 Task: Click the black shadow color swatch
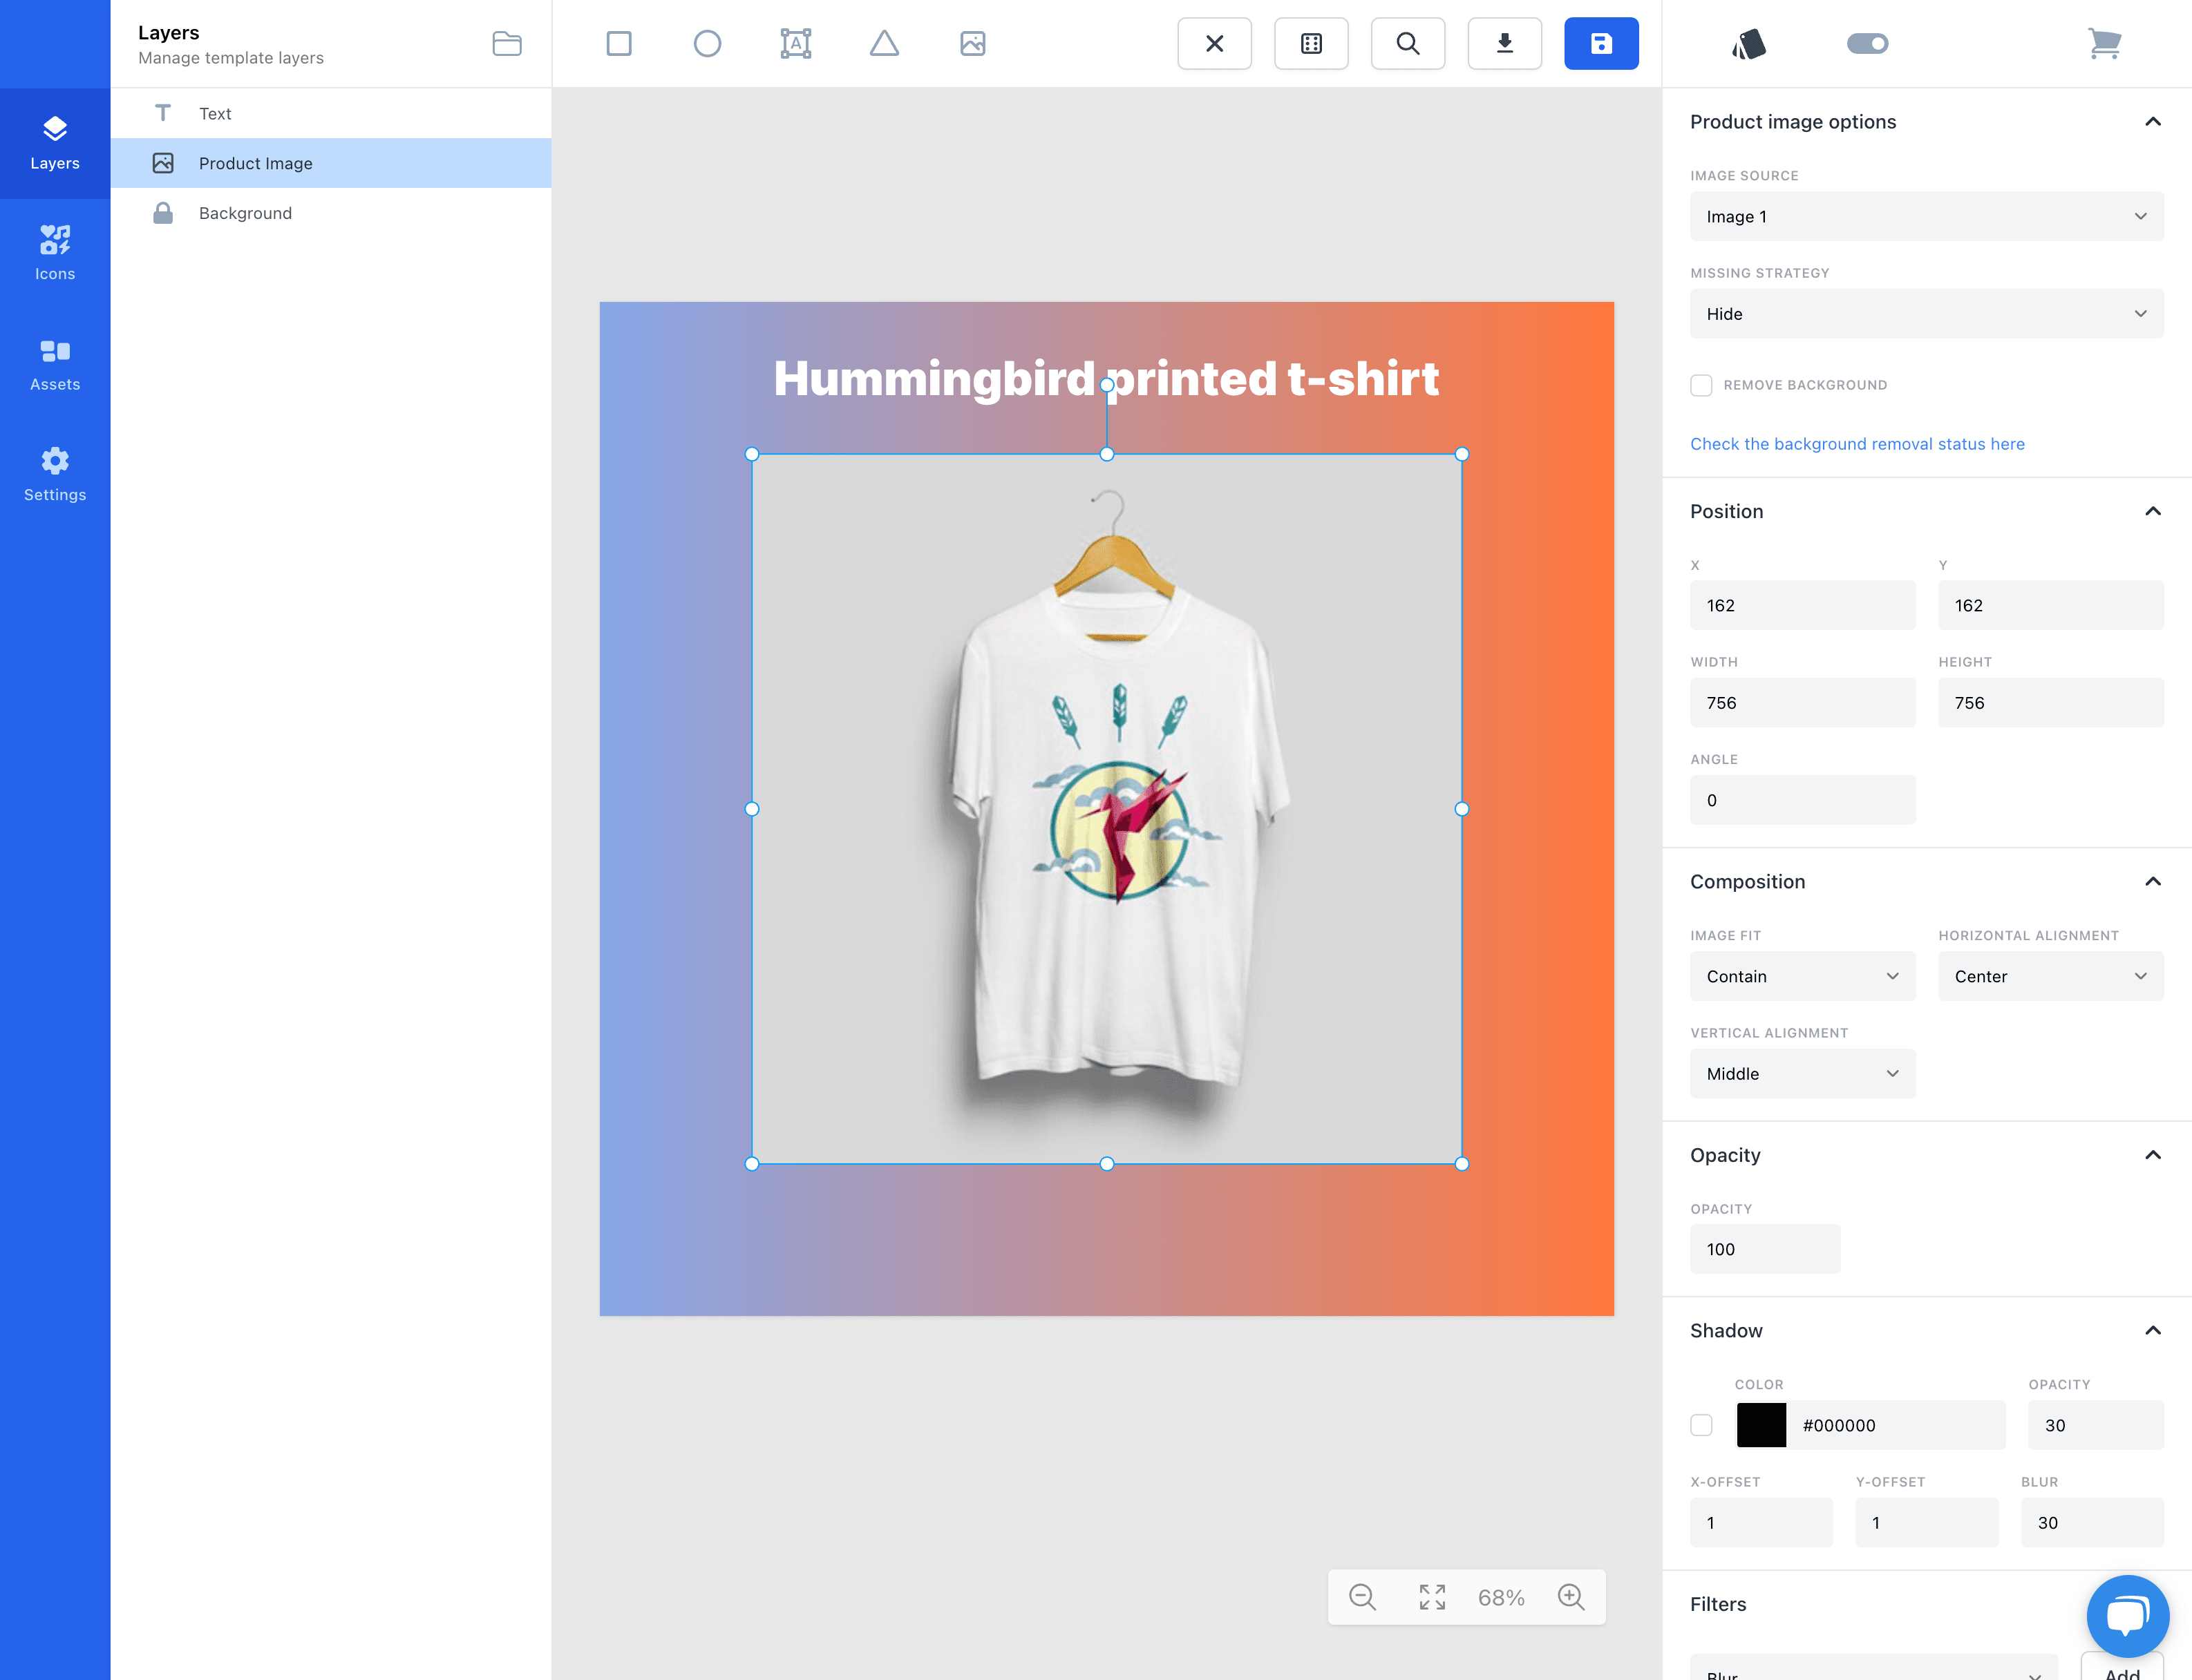[1761, 1425]
